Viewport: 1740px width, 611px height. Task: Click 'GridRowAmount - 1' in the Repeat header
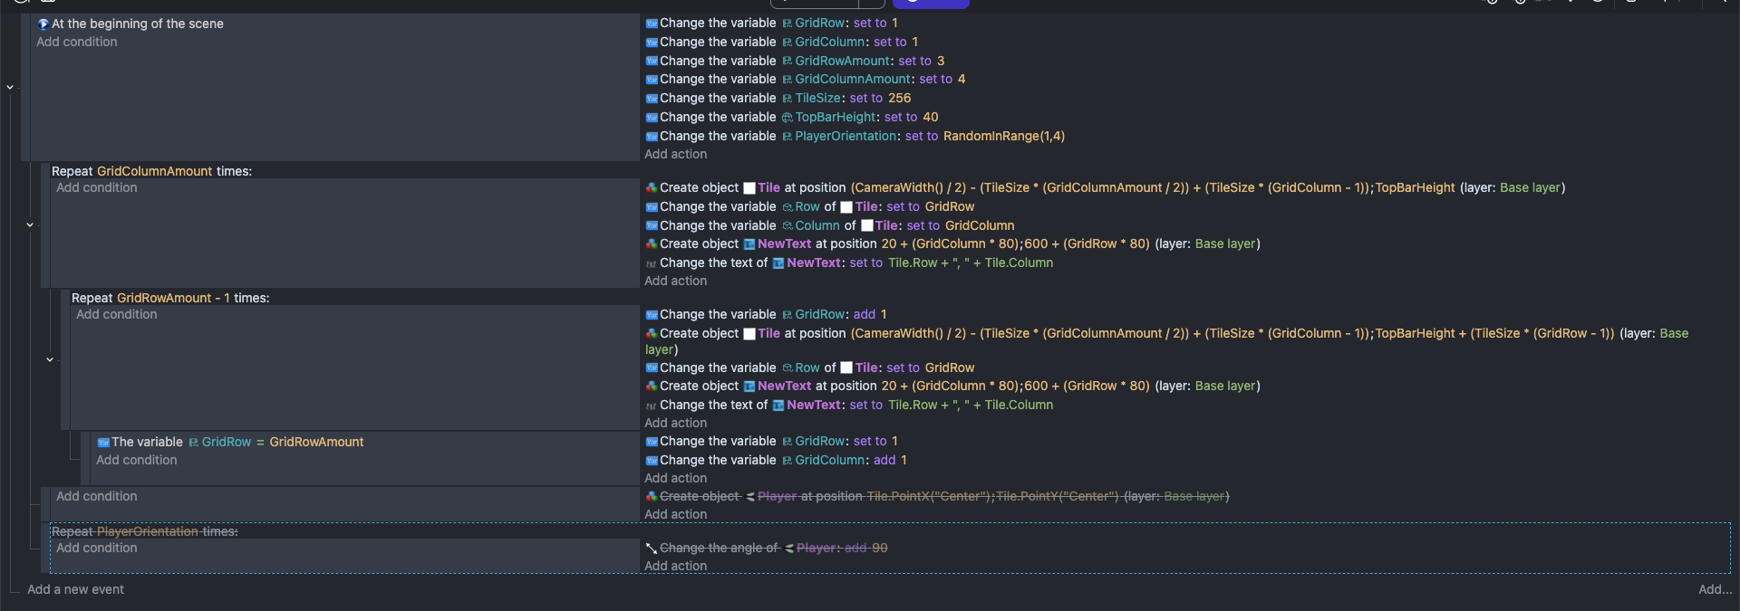(x=174, y=299)
